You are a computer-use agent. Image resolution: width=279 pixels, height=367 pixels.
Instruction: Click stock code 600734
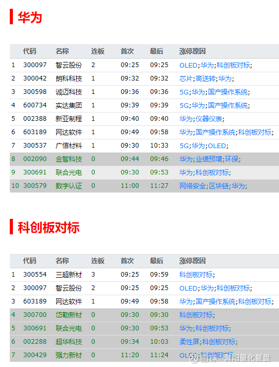pos(35,105)
